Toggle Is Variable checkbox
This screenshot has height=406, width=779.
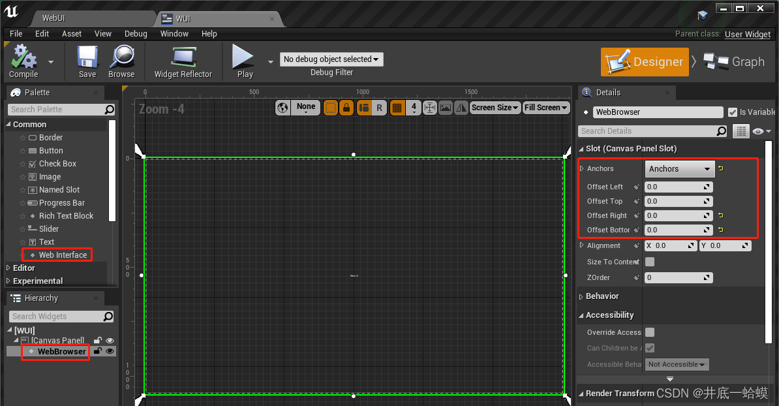732,112
